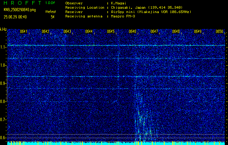Click the 0.9 kHz axis label
This screenshot has width=228, height=145.
click(x=3, y=83)
